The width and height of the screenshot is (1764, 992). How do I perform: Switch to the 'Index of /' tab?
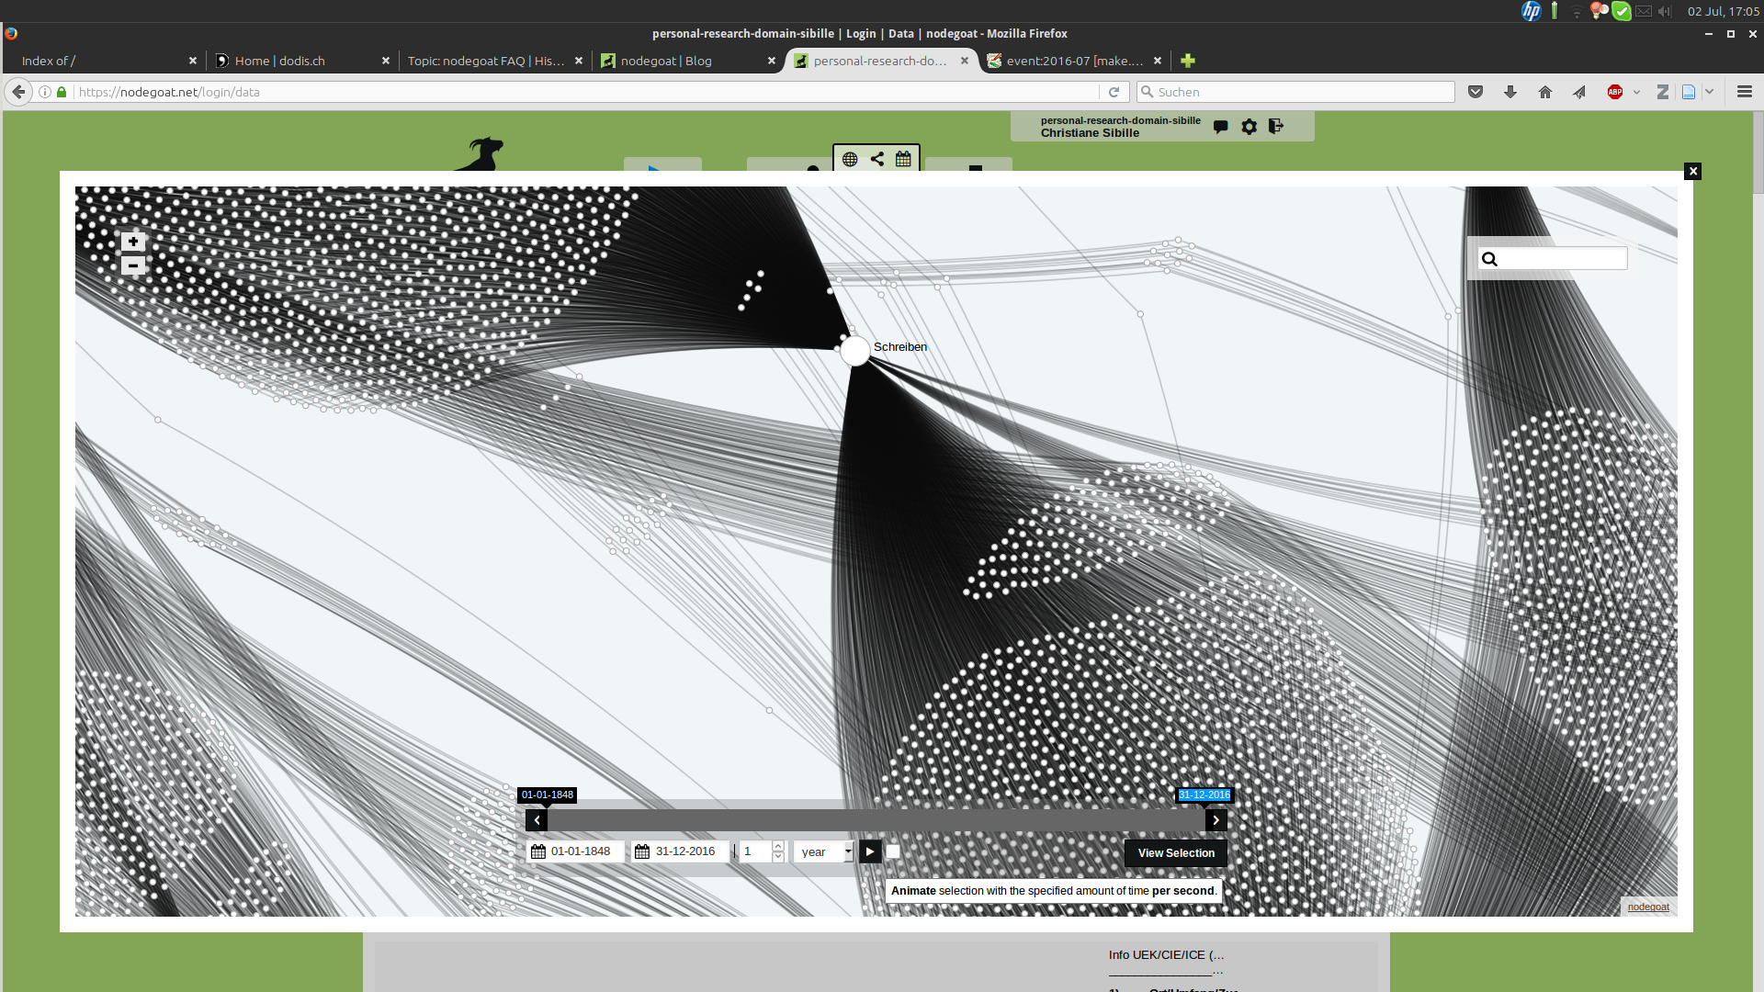tap(101, 61)
